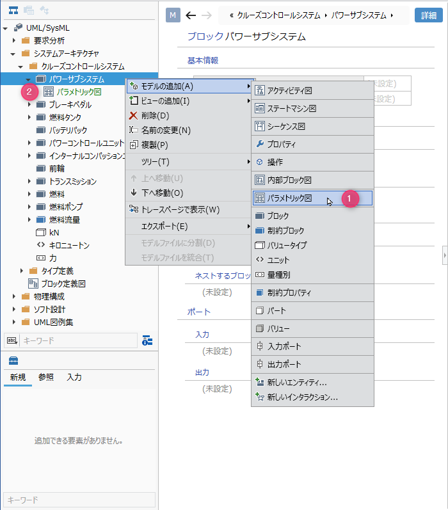Click the 削除 red X menu entry

[x=155, y=116]
